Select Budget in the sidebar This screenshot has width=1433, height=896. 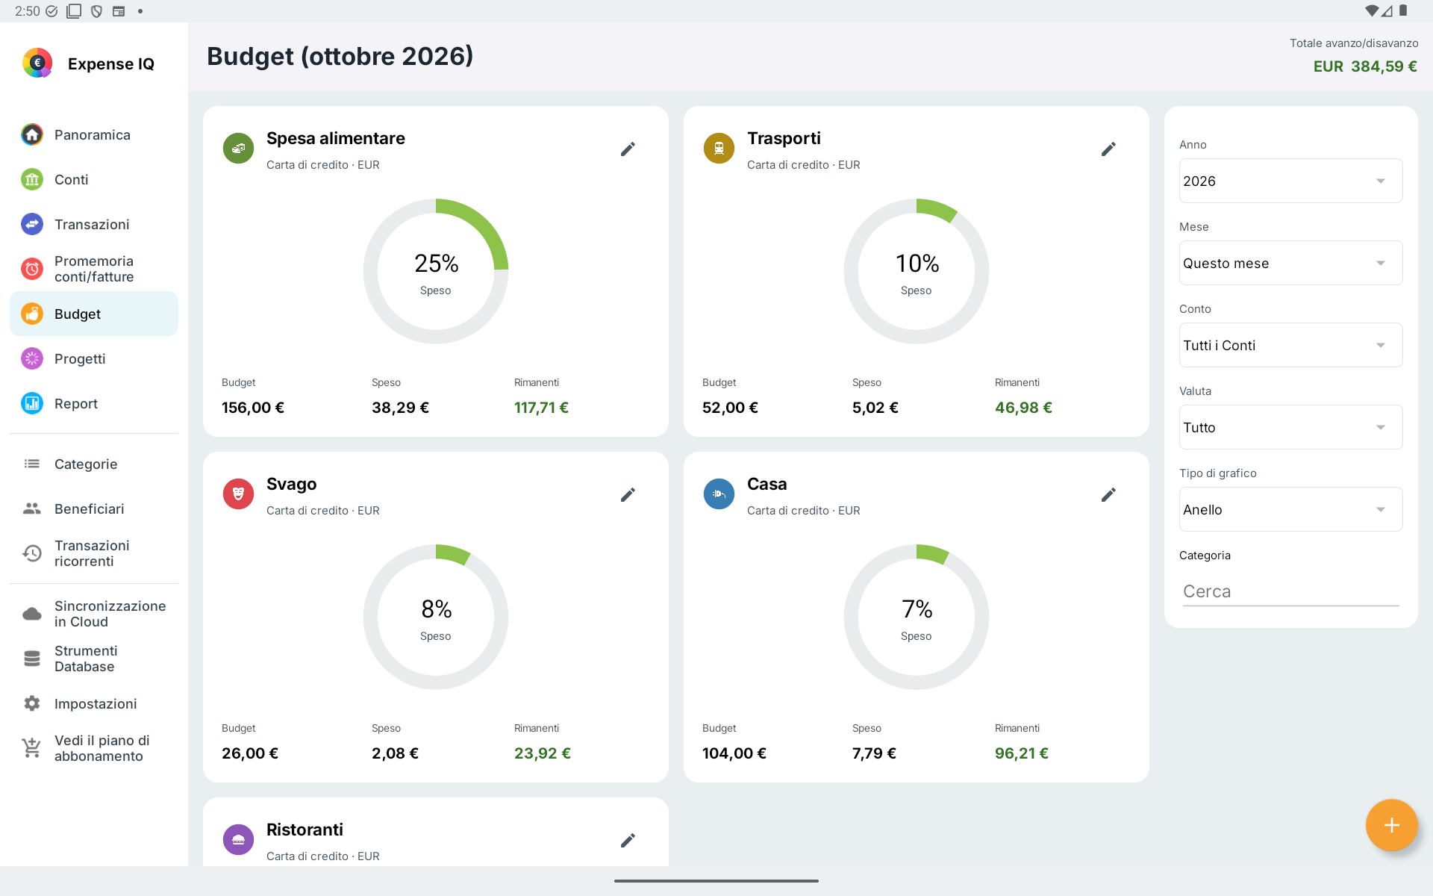pos(94,314)
